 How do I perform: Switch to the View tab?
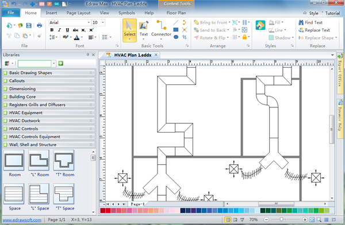pos(104,13)
